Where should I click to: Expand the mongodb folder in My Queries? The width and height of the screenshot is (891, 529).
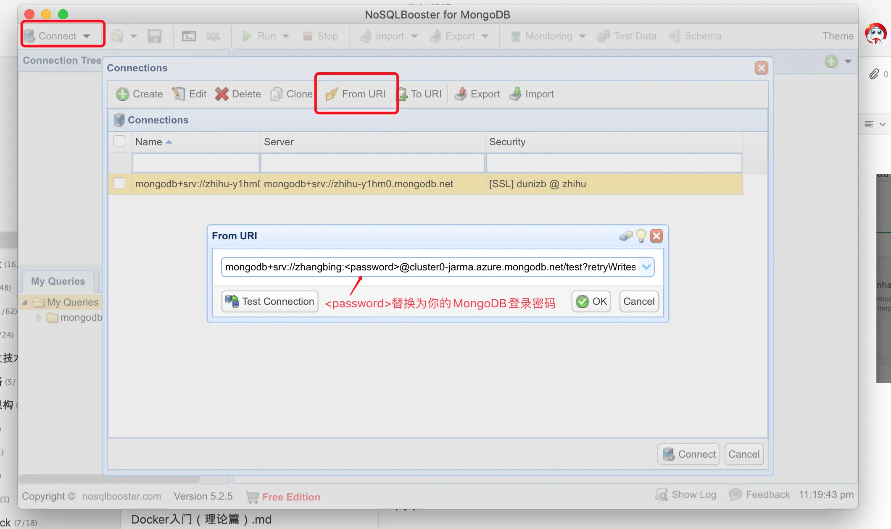point(39,318)
